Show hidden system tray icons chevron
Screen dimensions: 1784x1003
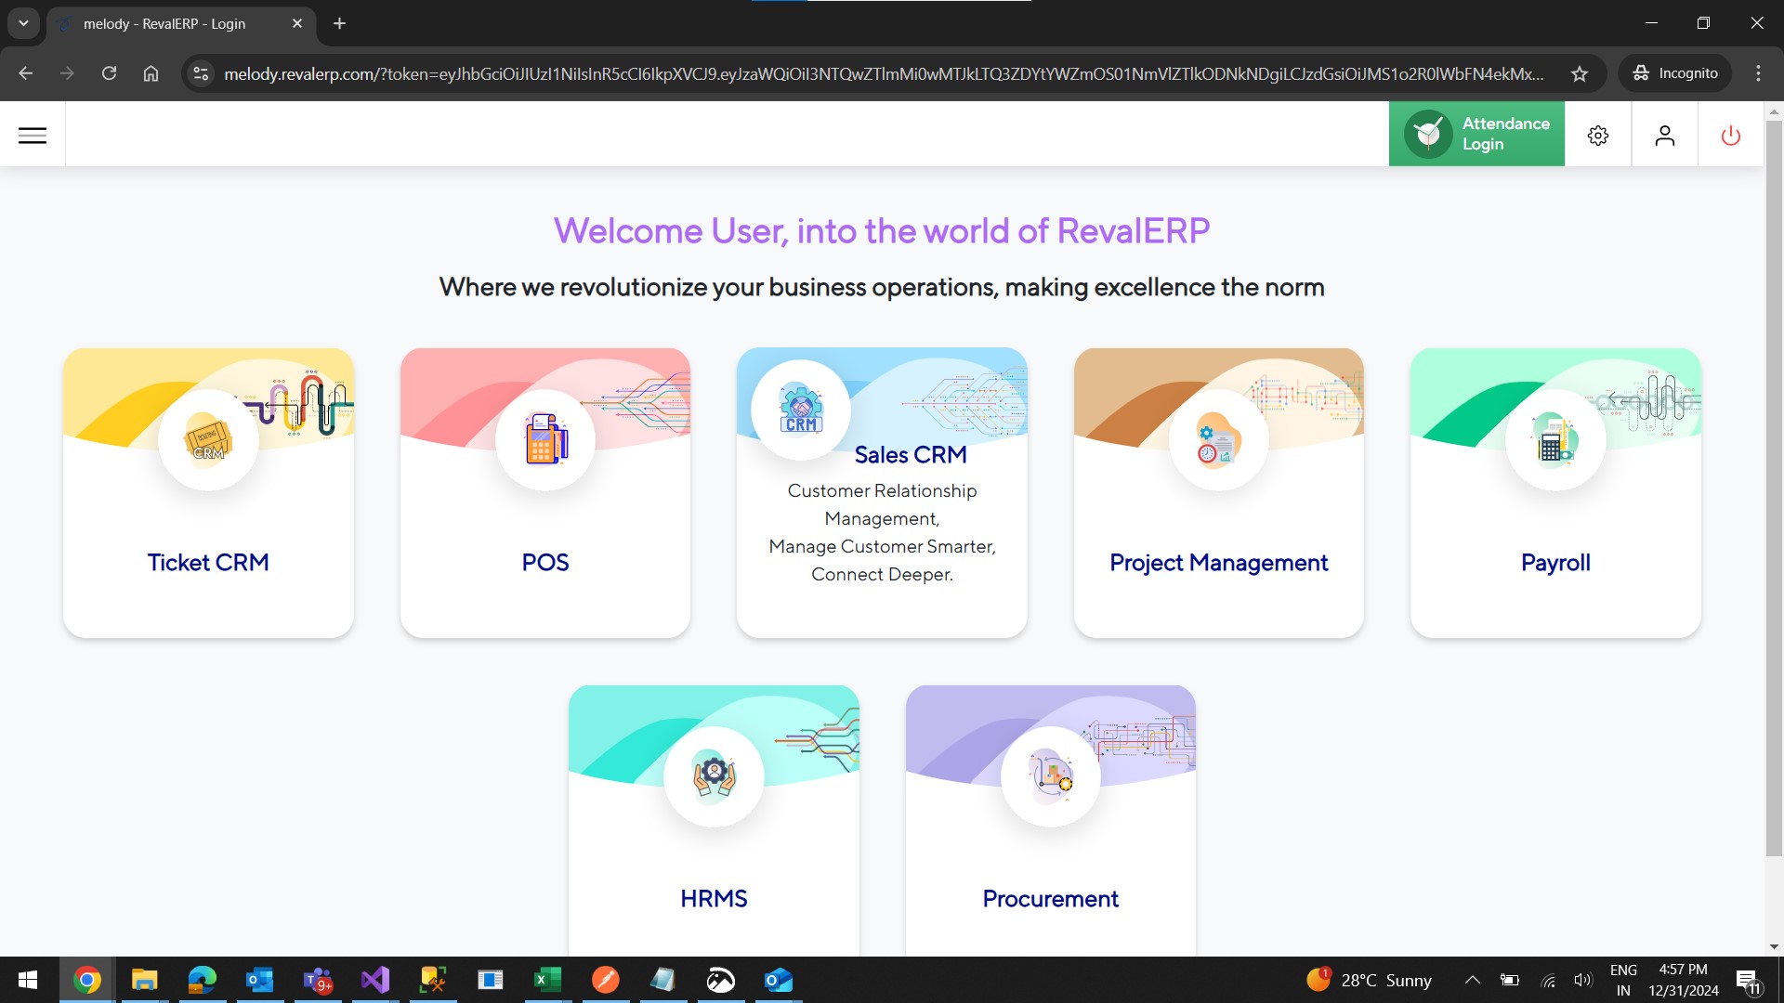(1472, 980)
